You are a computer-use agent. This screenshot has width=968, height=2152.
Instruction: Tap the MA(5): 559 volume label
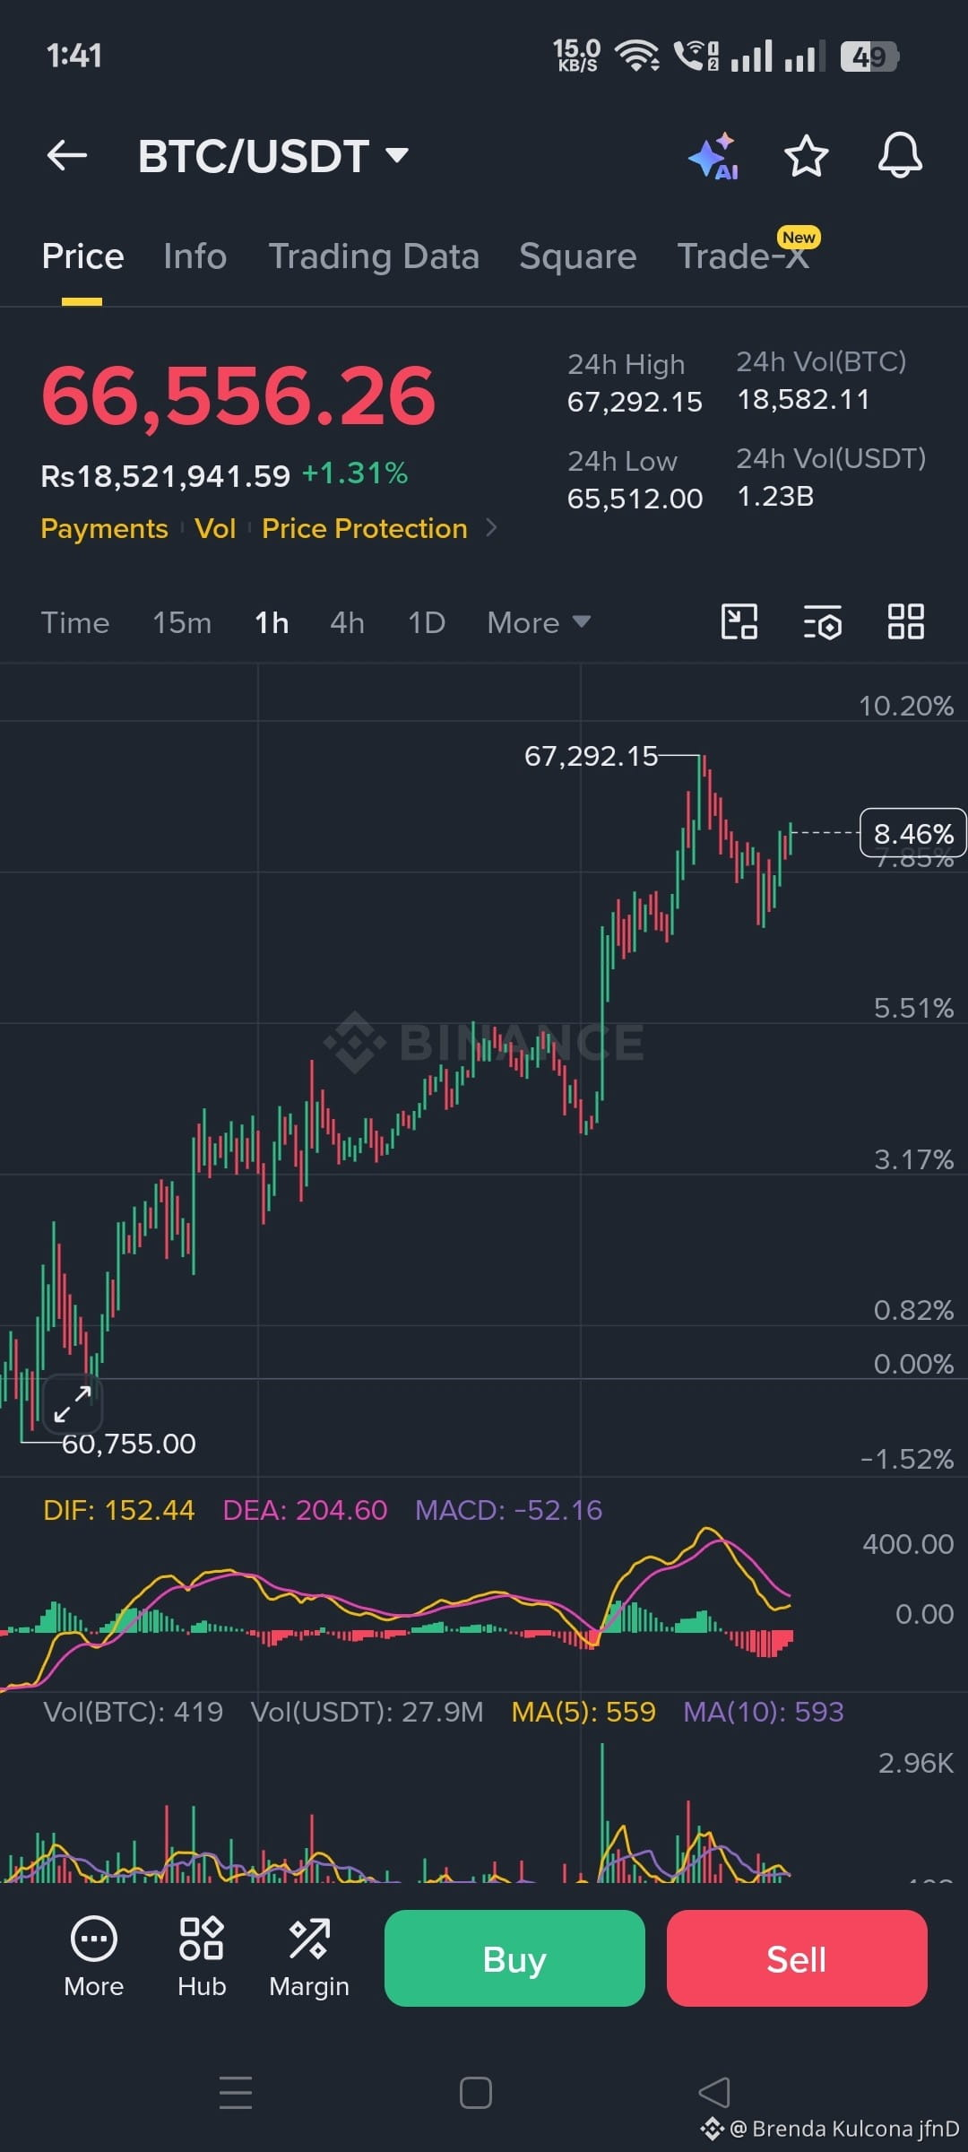[583, 1712]
